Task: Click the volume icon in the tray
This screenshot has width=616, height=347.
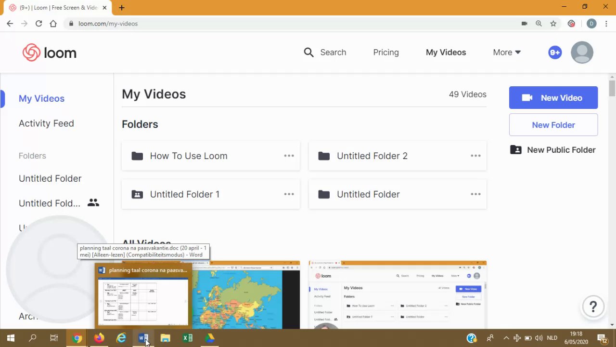Action: (539, 338)
